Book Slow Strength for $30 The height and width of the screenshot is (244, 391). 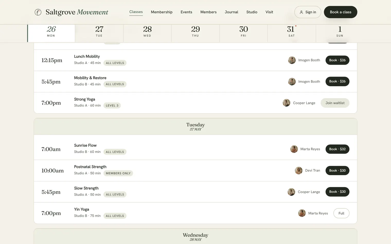[x=337, y=192]
